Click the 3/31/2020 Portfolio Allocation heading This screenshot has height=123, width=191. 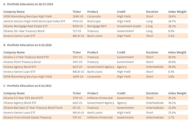[28, 45]
